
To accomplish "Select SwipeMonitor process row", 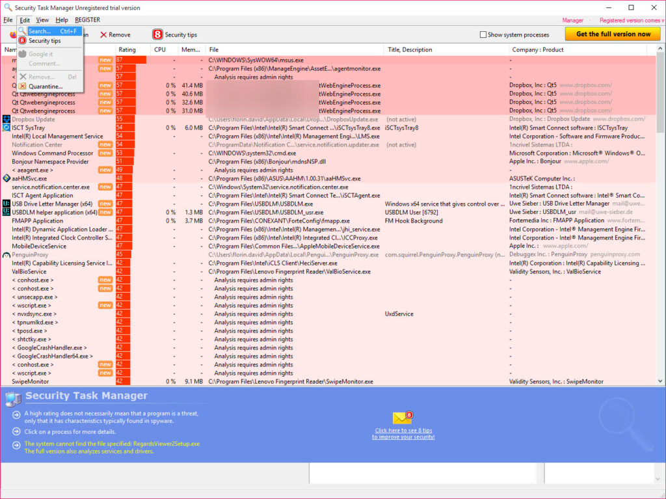I will (x=328, y=382).
